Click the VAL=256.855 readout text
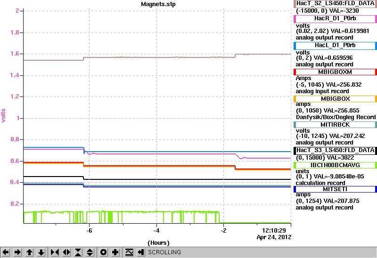This screenshot has width=377, height=258. pyautogui.click(x=341, y=111)
